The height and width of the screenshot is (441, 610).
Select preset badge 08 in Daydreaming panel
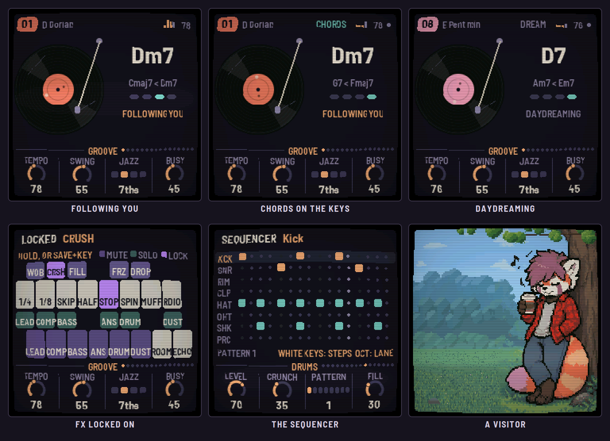point(427,24)
